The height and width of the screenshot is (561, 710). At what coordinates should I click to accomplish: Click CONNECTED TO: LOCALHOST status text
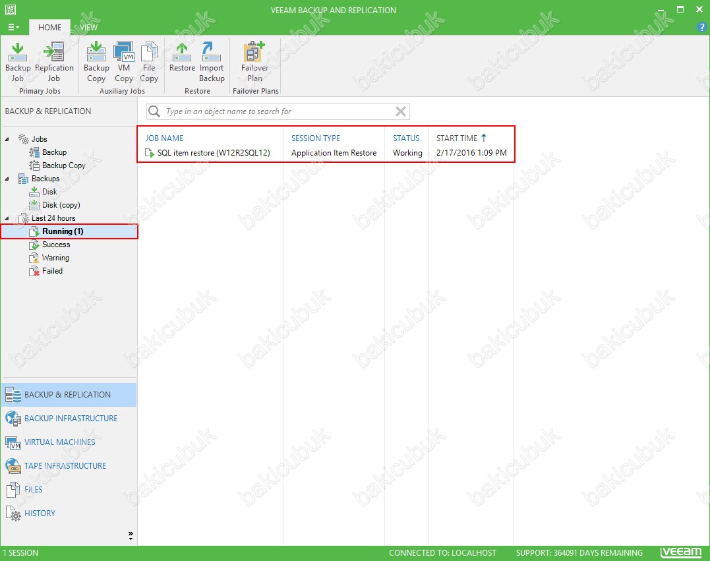442,553
